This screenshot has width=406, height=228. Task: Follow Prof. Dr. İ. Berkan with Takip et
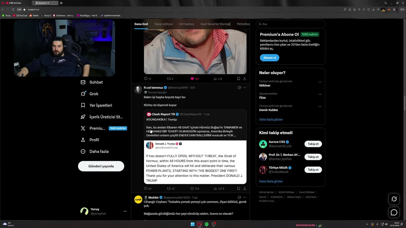[313, 157]
